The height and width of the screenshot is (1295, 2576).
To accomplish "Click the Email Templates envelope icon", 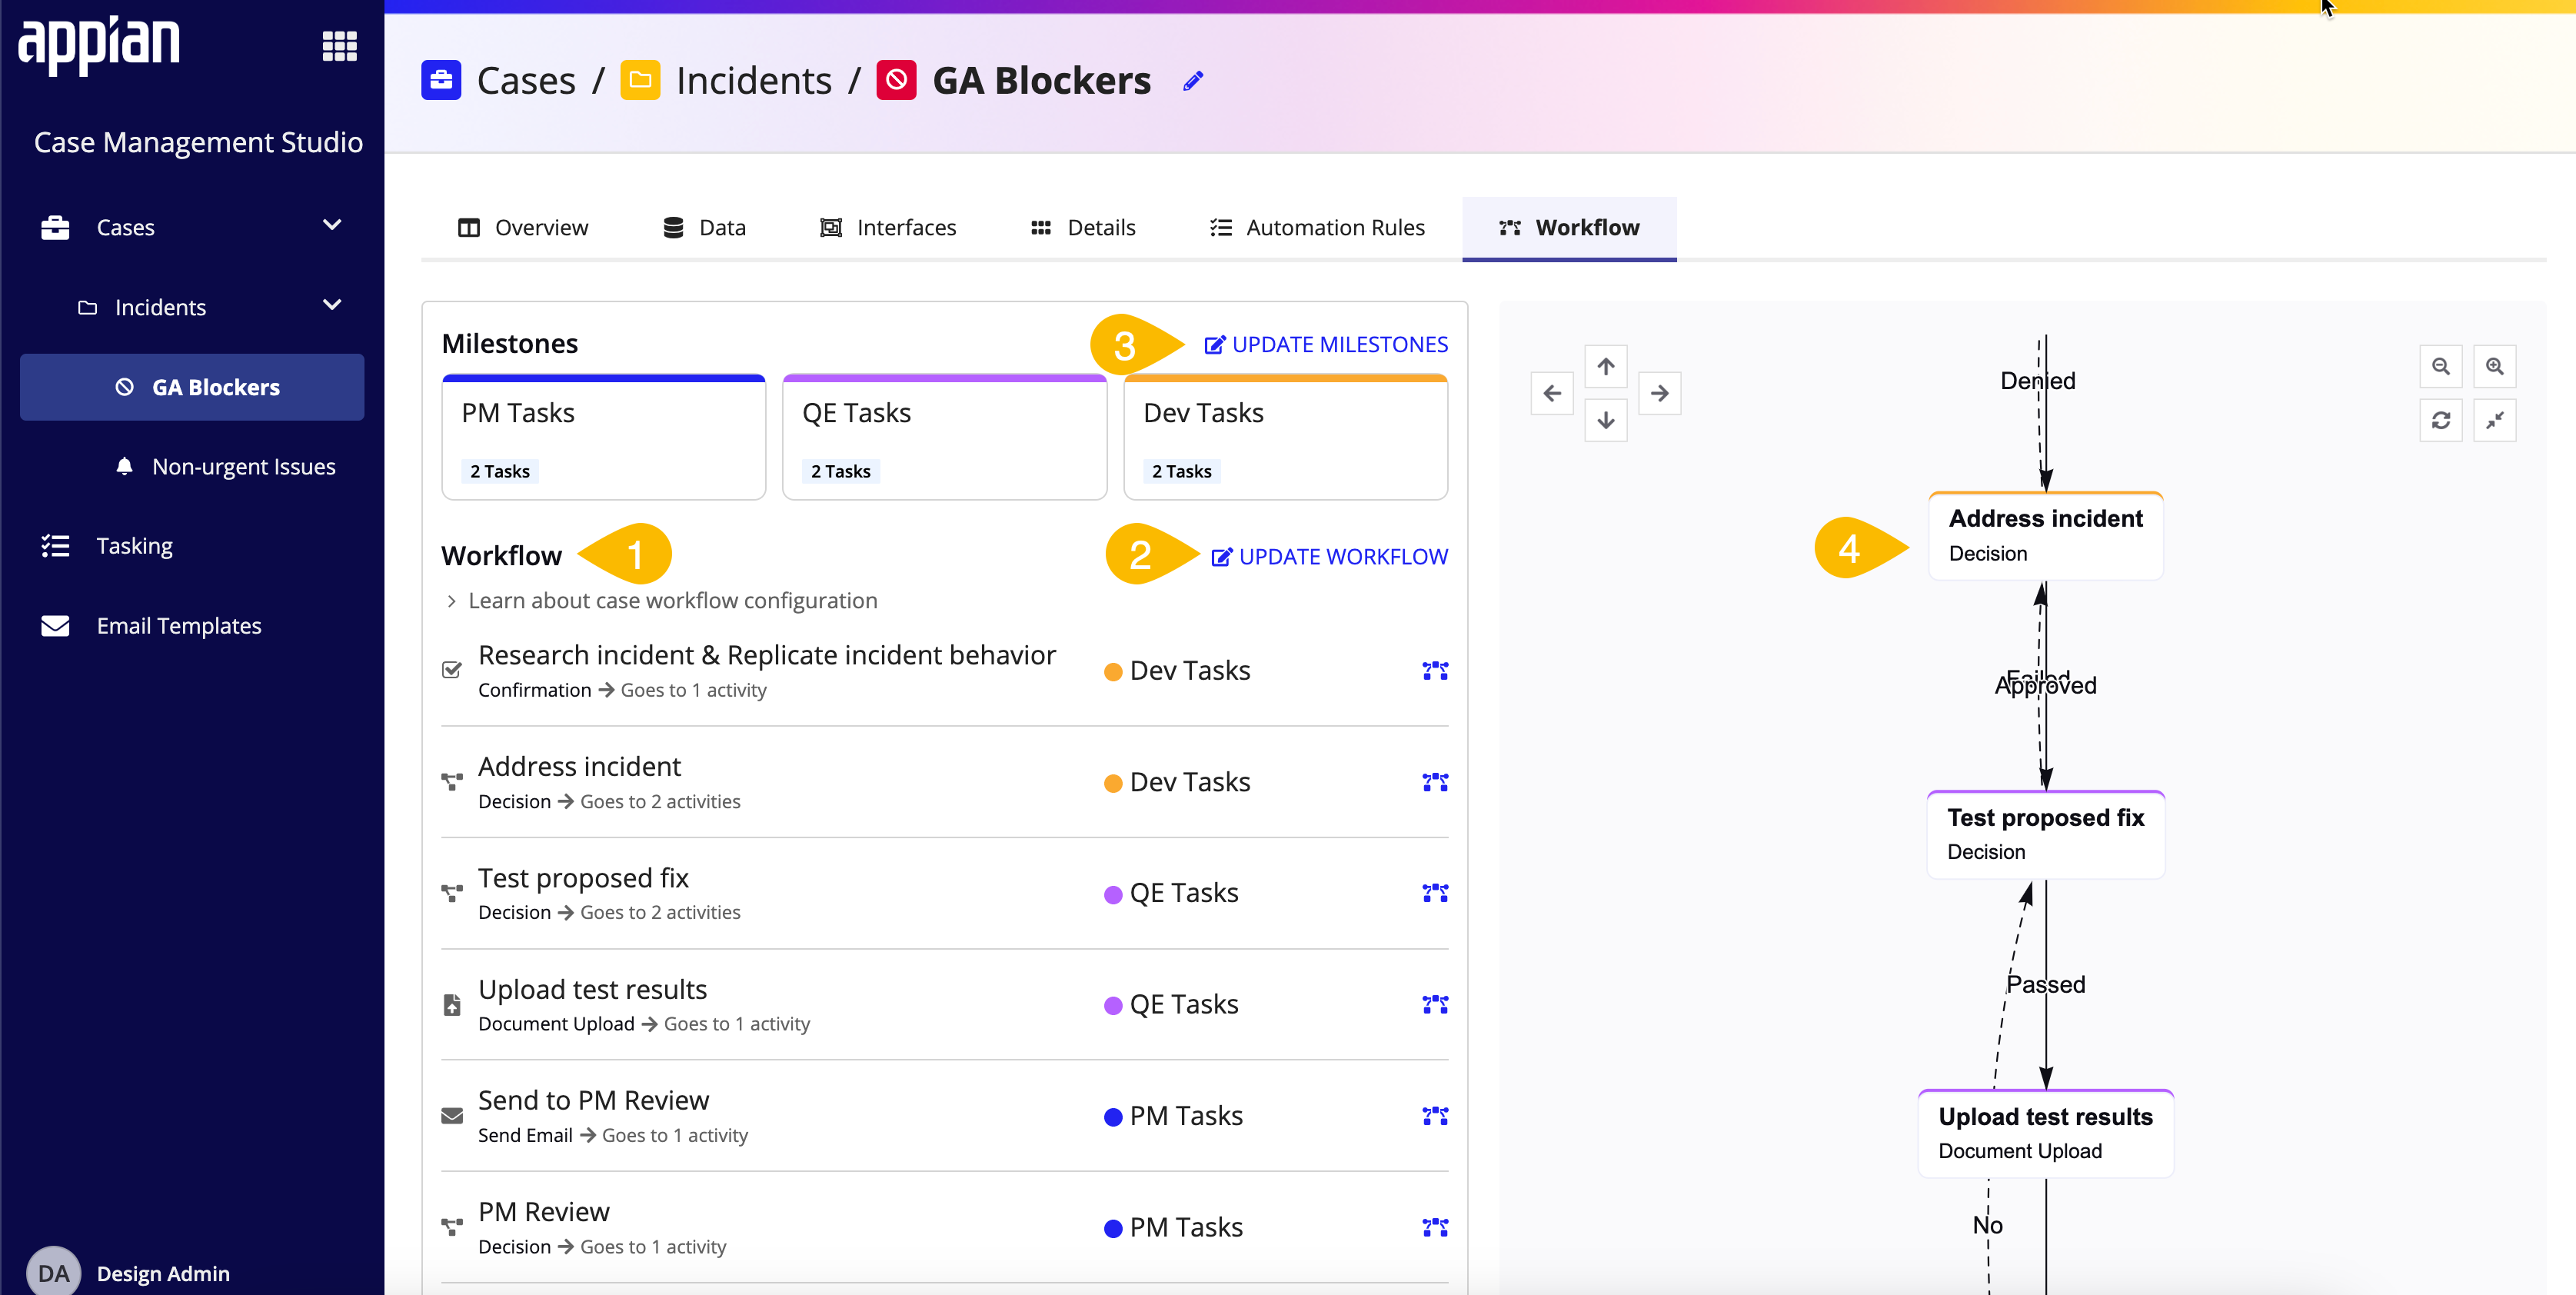I will 55,626.
